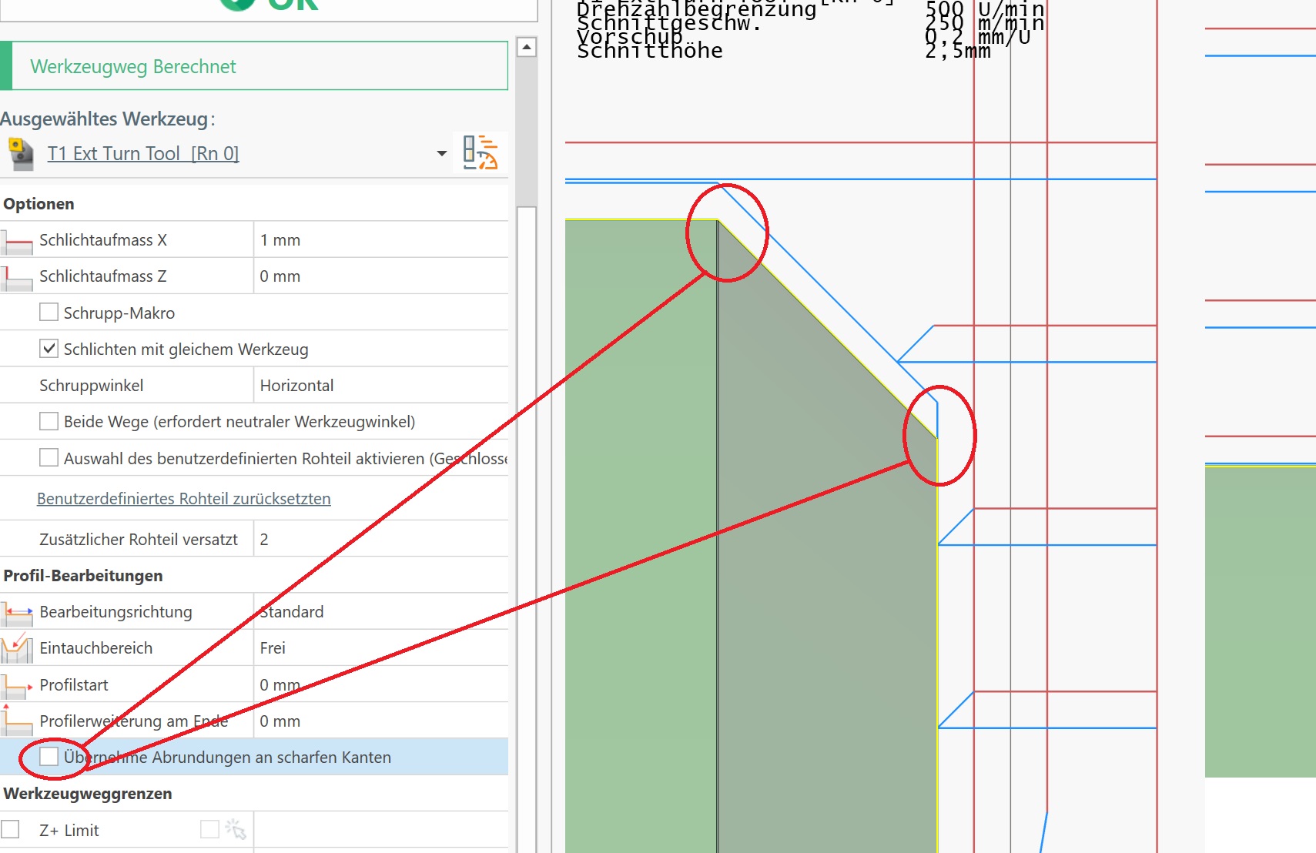Click the Werkzeugweggrenzen section header
This screenshot has height=853, width=1316.
88,794
